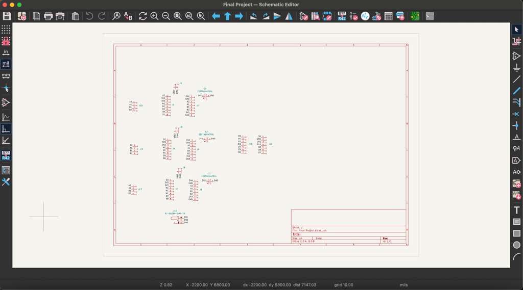This screenshot has height=290, width=523.
Task: Select the no-connect flag tool
Action: coord(516,114)
